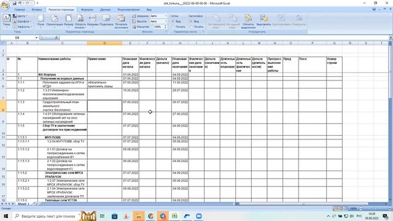Open Task View on the taskbar

click(102, 216)
